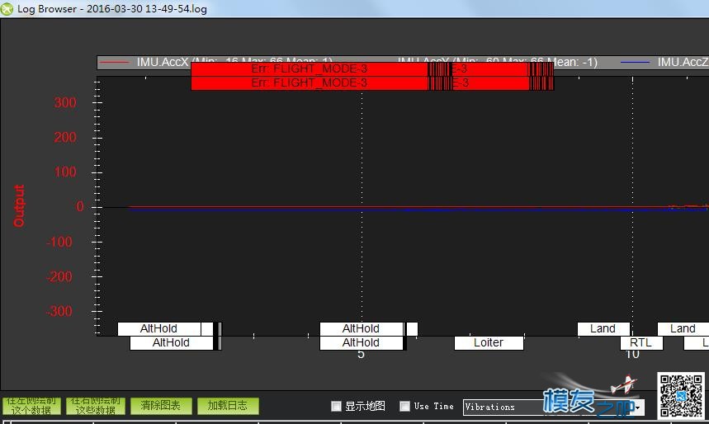Click the Mission Planner icon in title bar
709x424 pixels.
[x=7, y=8]
